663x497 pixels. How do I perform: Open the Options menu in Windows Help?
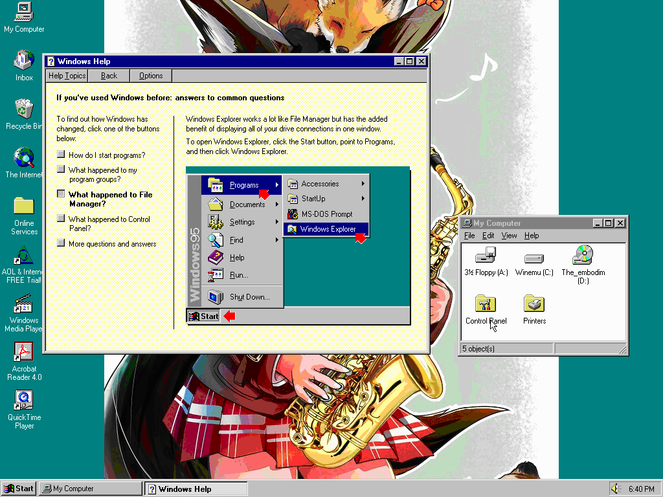click(x=151, y=76)
